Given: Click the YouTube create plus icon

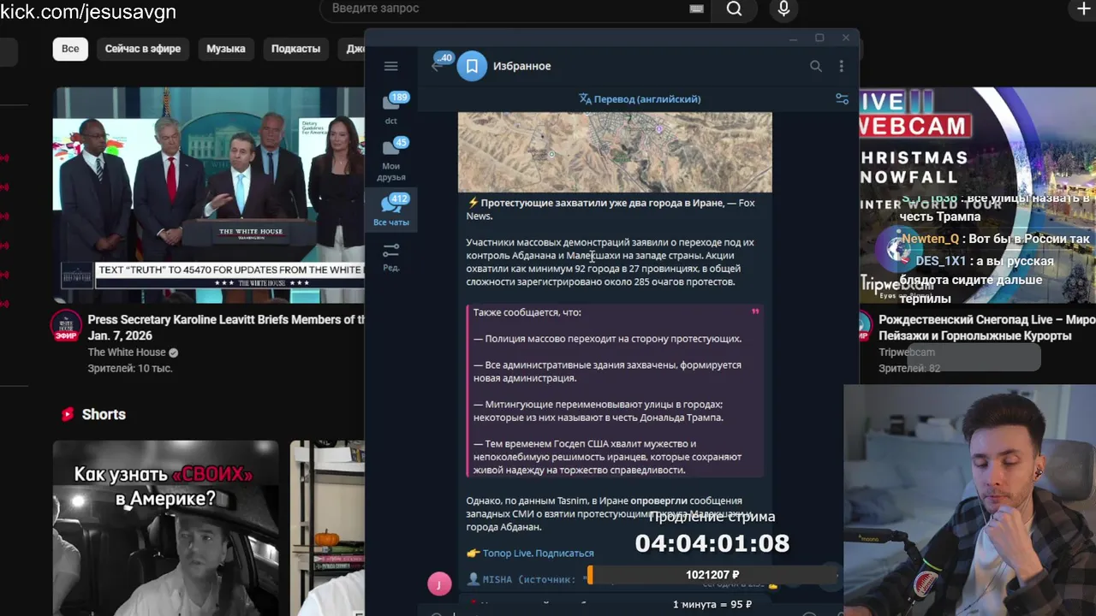Looking at the screenshot, I should [x=1083, y=9].
